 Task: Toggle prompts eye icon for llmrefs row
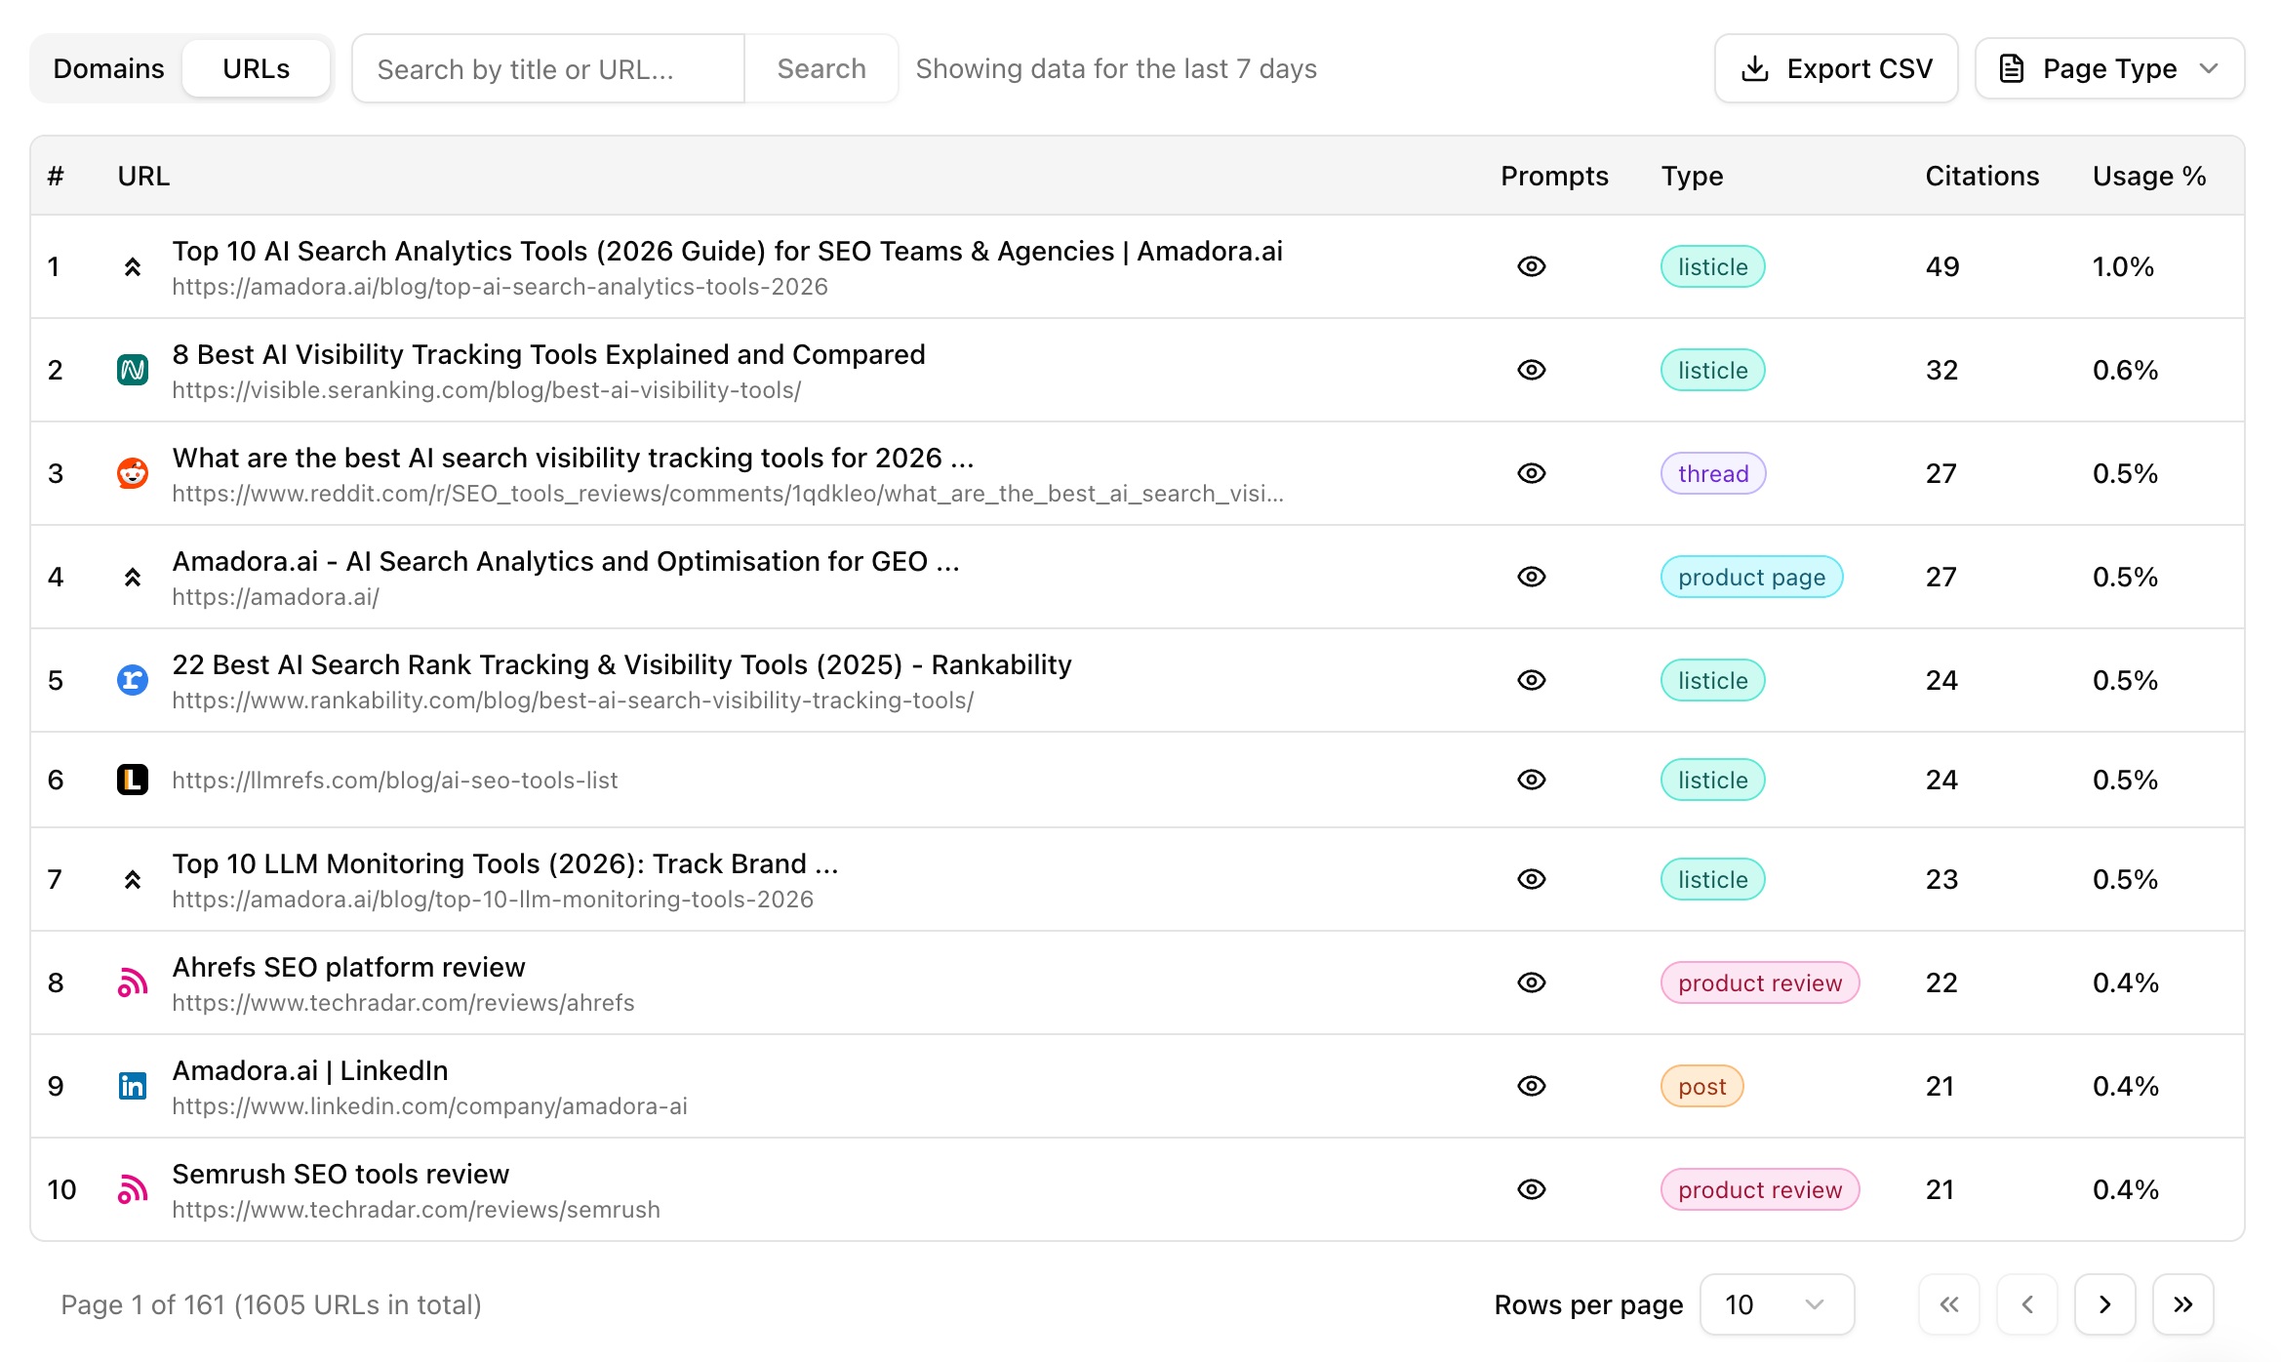(x=1532, y=780)
